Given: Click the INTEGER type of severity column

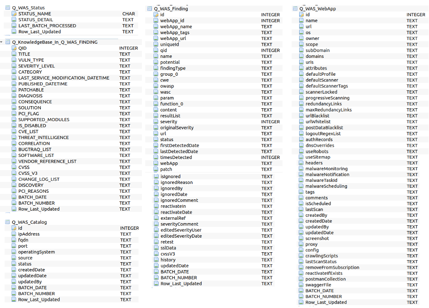Looking at the screenshot, I should tap(270, 122).
